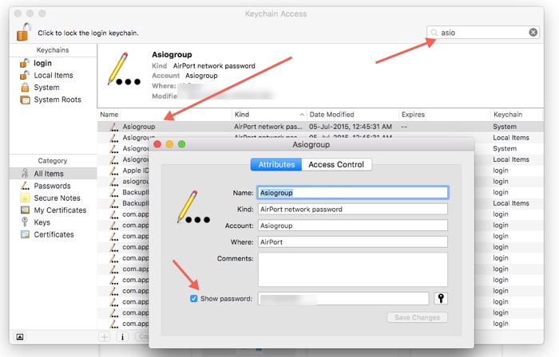This screenshot has width=559, height=357.
Task: Select first Asiogroup row in System keychain
Action: tap(320, 127)
